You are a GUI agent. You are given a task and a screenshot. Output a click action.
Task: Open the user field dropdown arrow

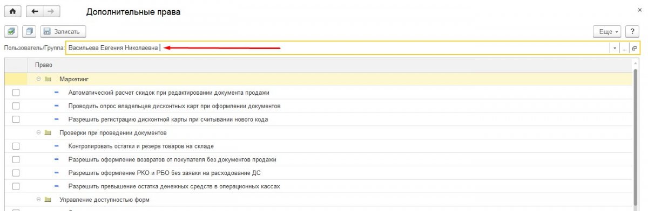point(615,48)
